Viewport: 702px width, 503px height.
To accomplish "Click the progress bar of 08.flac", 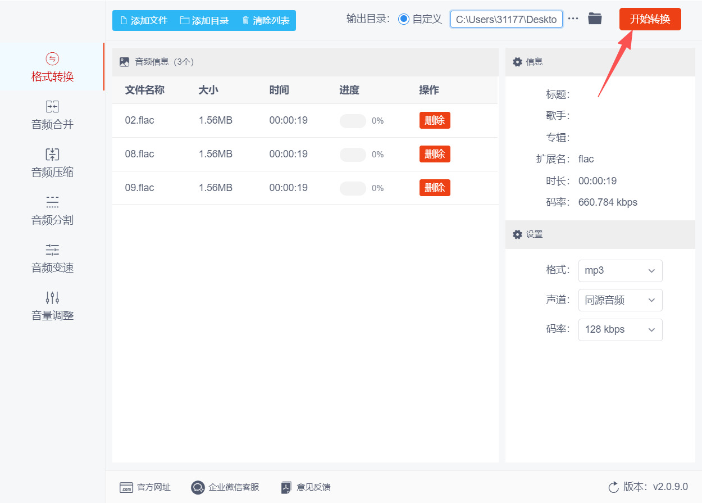I will pos(353,155).
